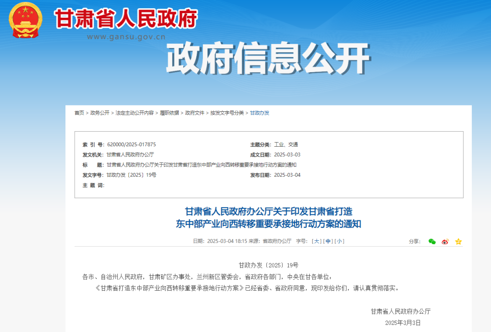This screenshot has width=491, height=332.
Task: Click the 工业、交通 topic classification value
Action: click(286, 144)
